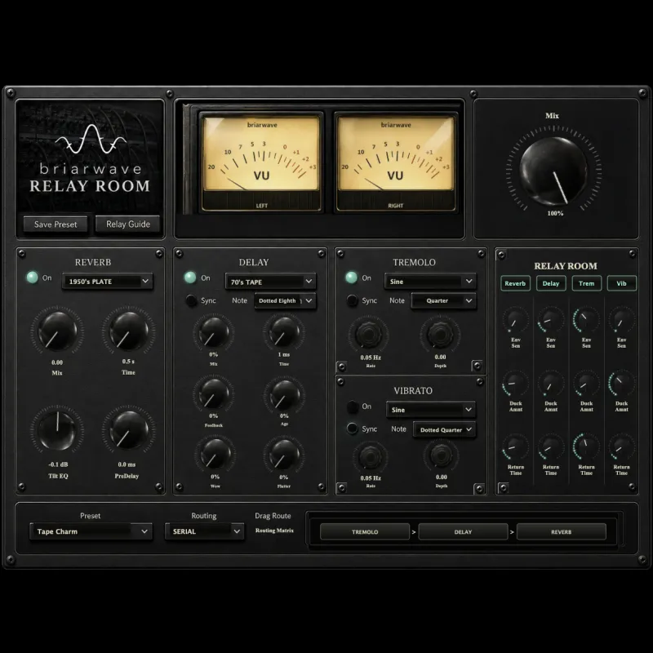This screenshot has width=653, height=653.
Task: Click the Delay Flutter knob
Action: pos(284,454)
